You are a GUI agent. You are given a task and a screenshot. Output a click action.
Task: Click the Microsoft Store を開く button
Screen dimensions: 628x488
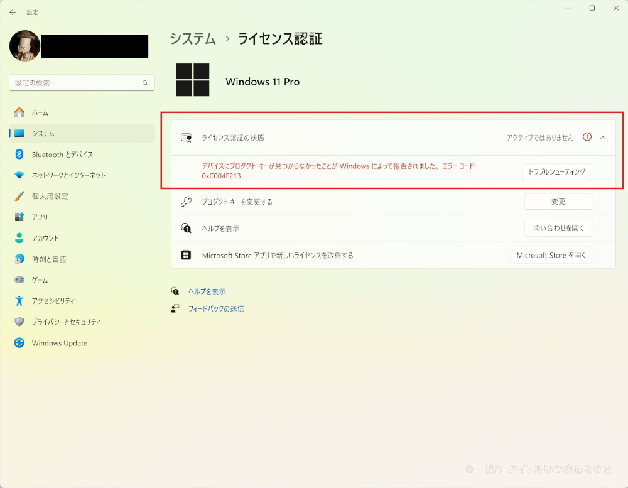[551, 255]
